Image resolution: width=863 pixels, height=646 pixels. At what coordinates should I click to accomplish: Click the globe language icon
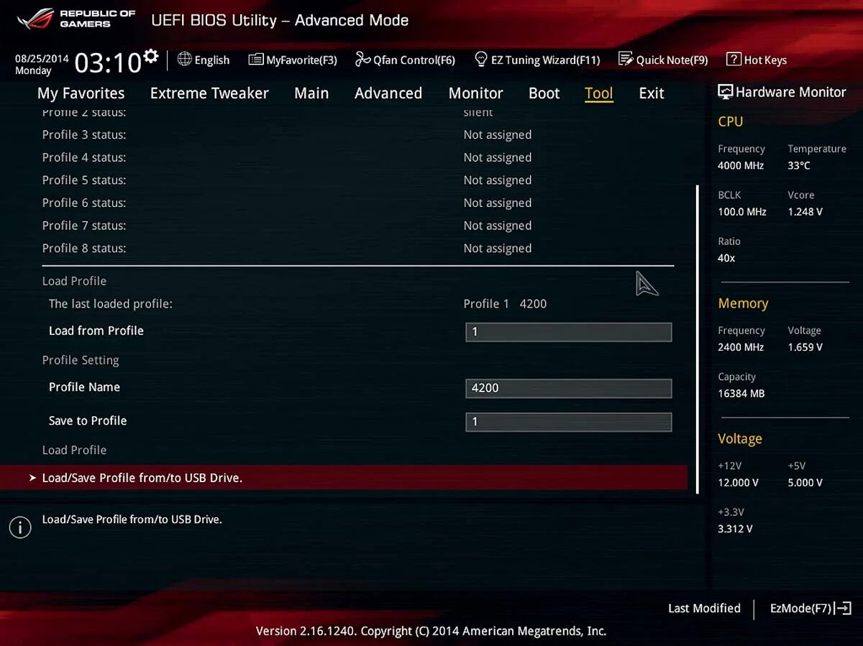tap(184, 59)
